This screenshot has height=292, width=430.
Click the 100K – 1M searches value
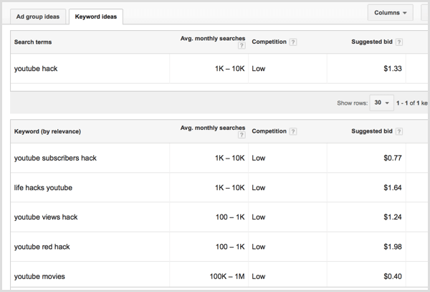[x=227, y=276]
